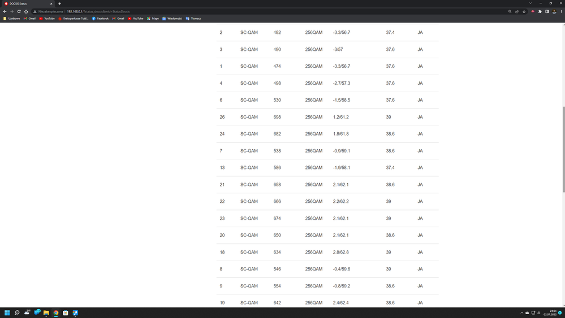Open the notification badge in tray
The image size is (565, 318).
click(560, 312)
